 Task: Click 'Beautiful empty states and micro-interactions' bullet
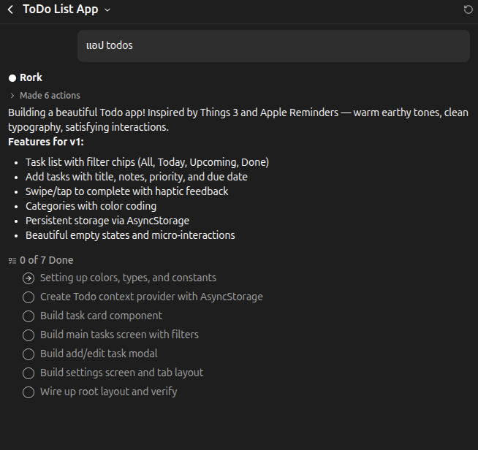(130, 235)
